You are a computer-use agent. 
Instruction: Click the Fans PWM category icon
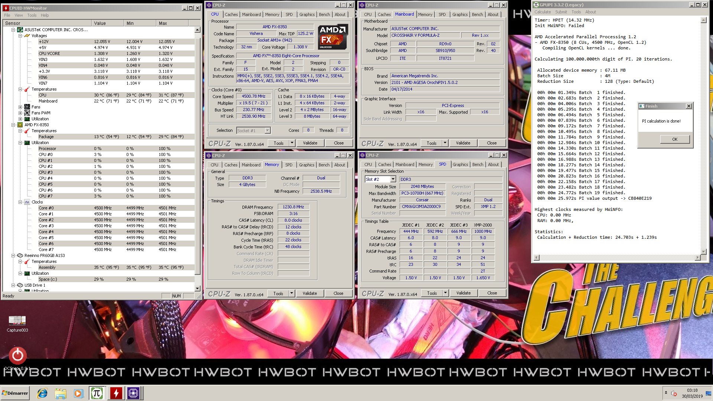coord(27,113)
